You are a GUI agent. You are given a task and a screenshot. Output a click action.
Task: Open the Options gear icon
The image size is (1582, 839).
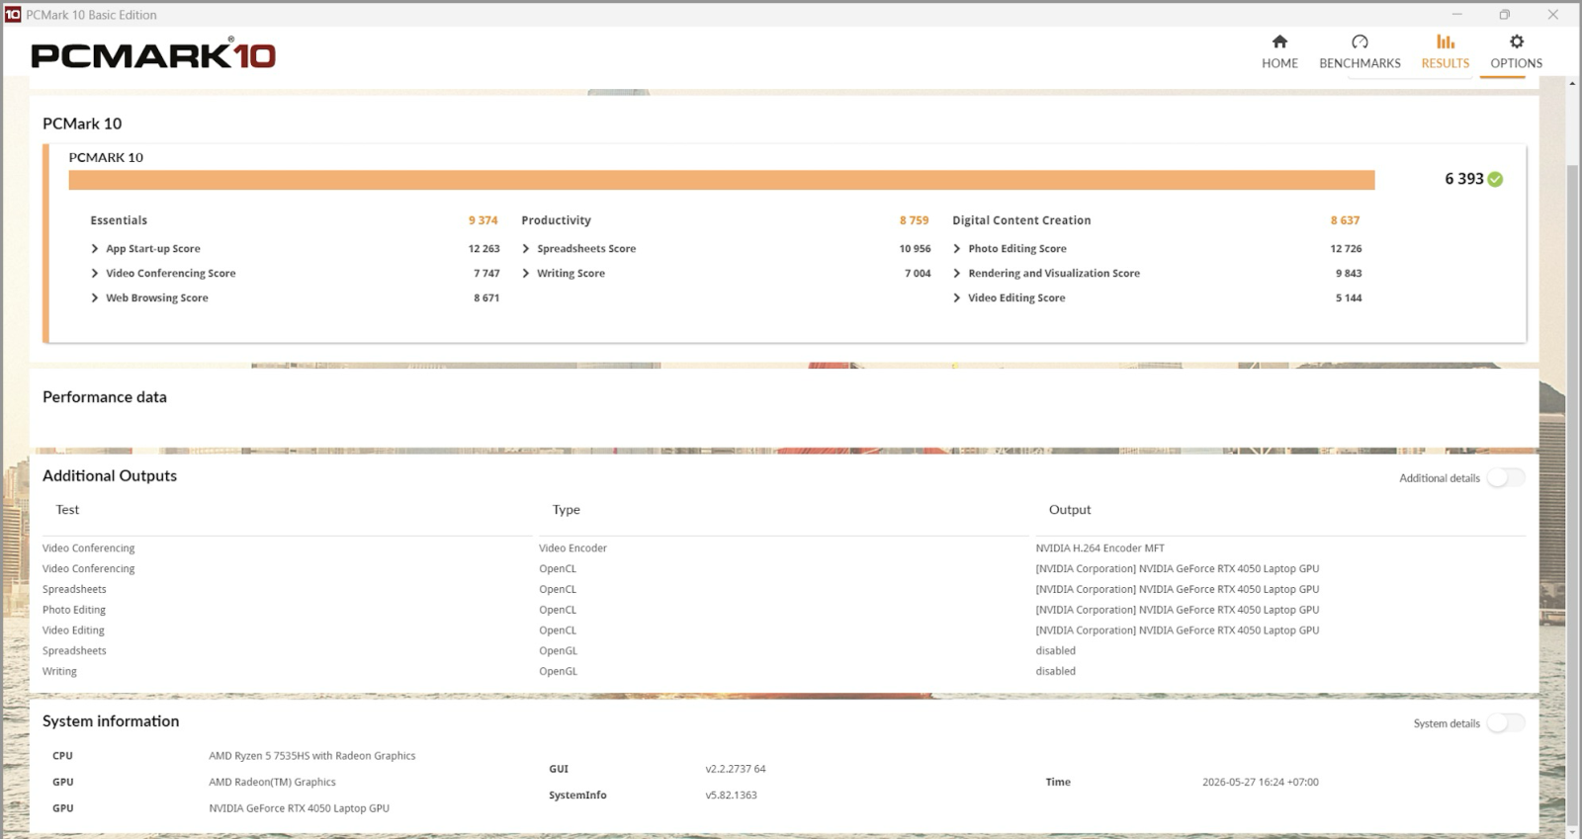coord(1516,42)
